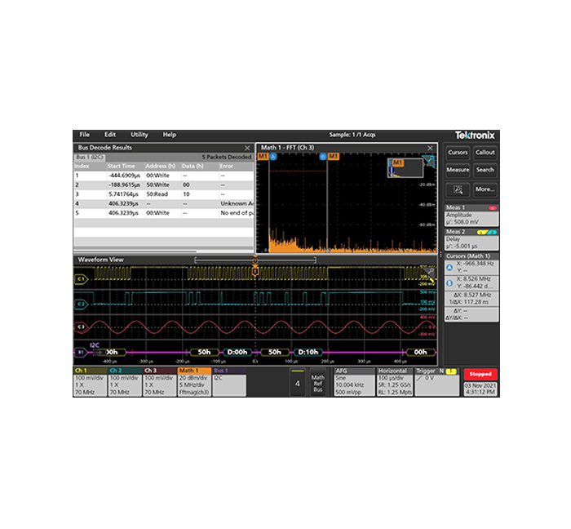Click the trigger position T marker
571x529 pixels.
click(x=255, y=272)
